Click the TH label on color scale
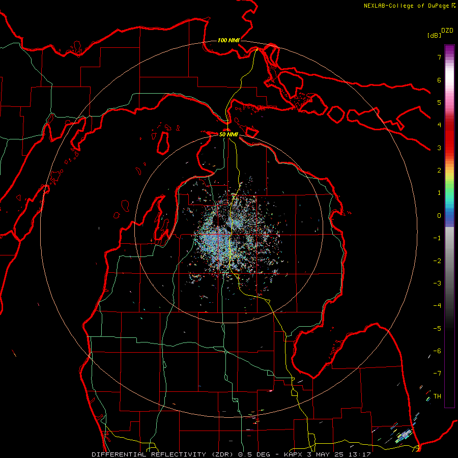458x458 pixels. (x=437, y=396)
